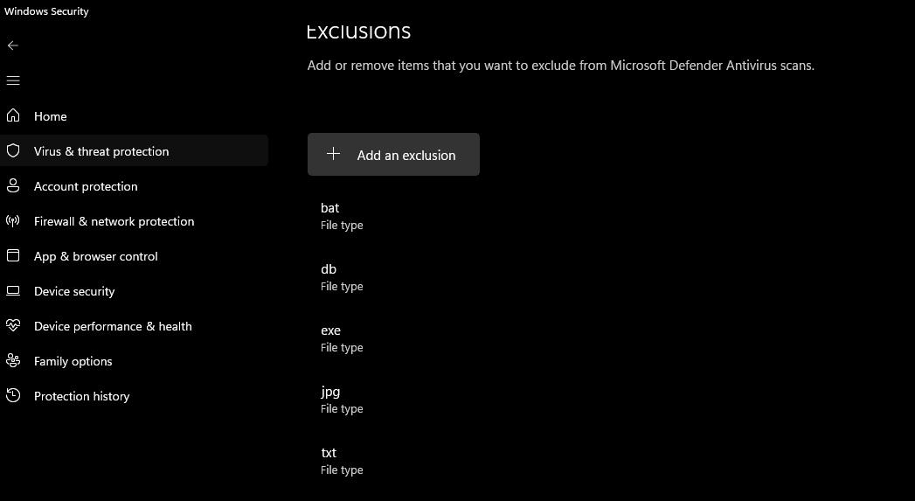Open the hamburger navigation menu
The height and width of the screenshot is (501, 915).
click(12, 80)
